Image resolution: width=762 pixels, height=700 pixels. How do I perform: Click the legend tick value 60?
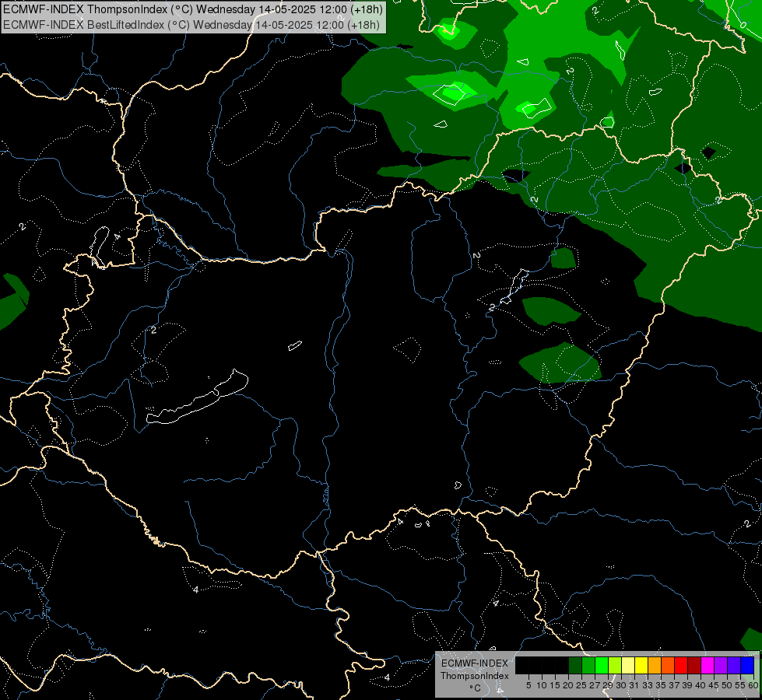753,685
